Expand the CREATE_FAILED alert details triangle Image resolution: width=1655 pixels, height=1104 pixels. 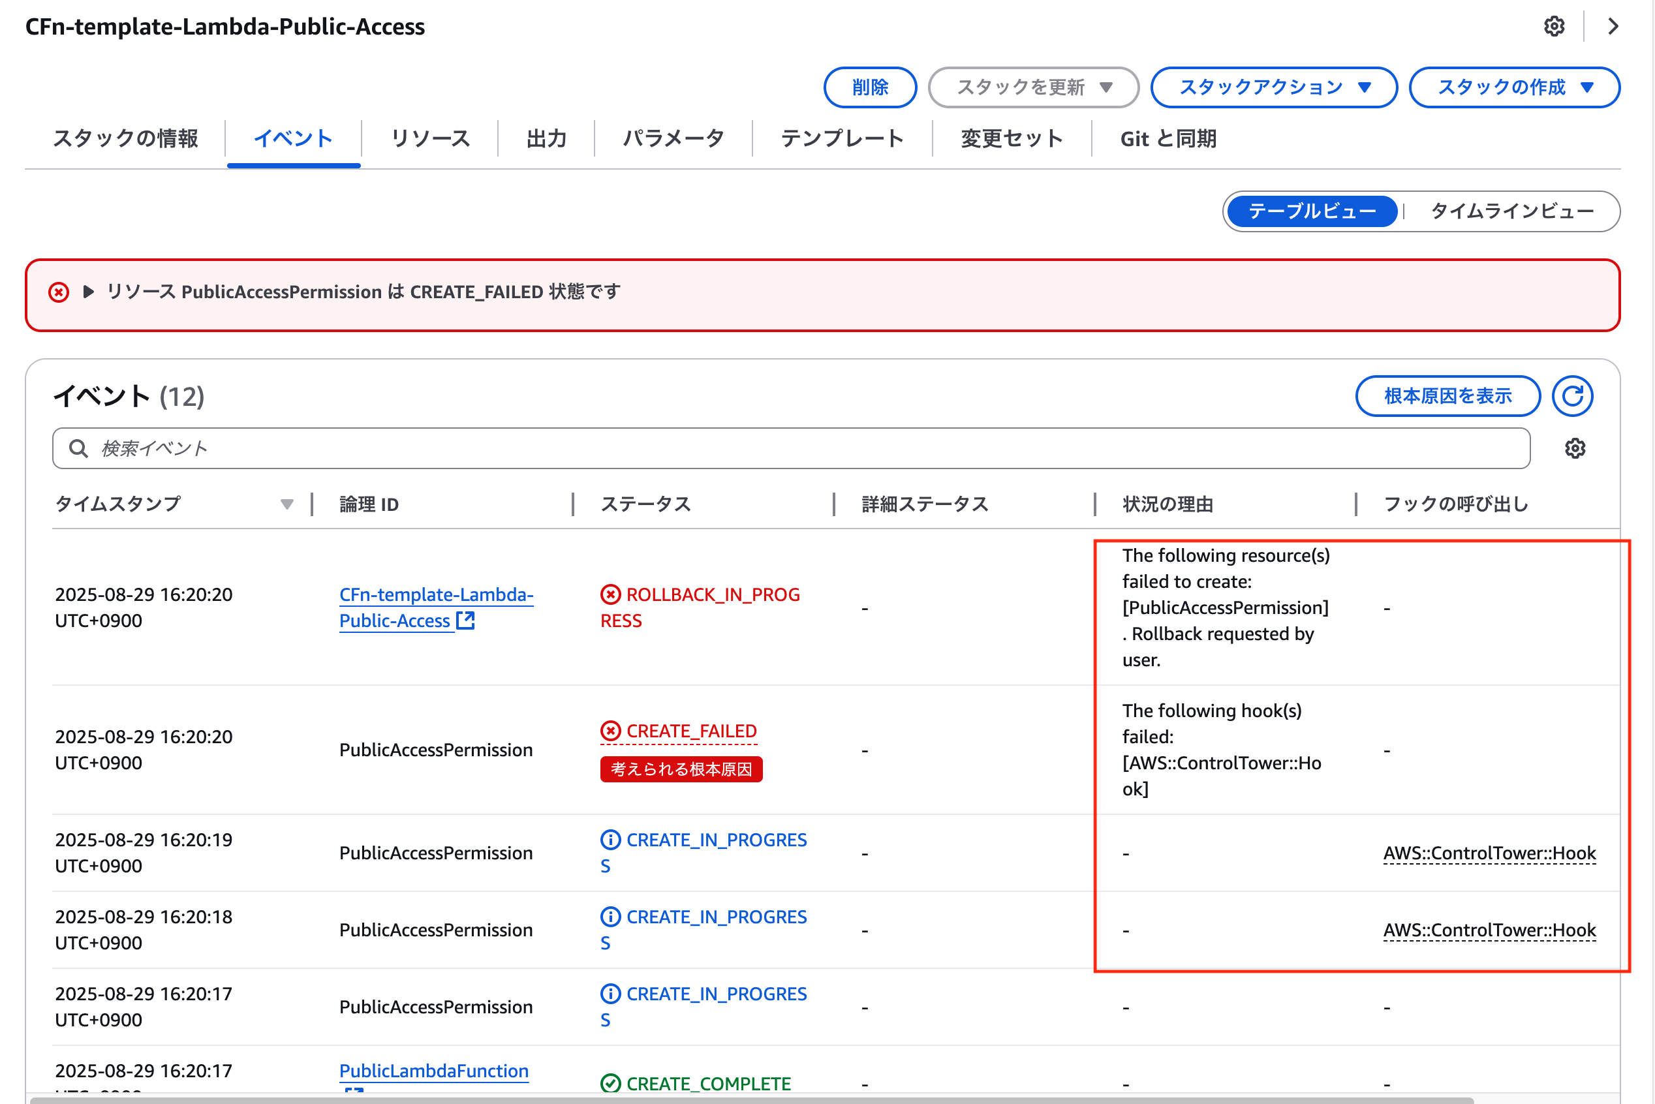[x=89, y=292]
